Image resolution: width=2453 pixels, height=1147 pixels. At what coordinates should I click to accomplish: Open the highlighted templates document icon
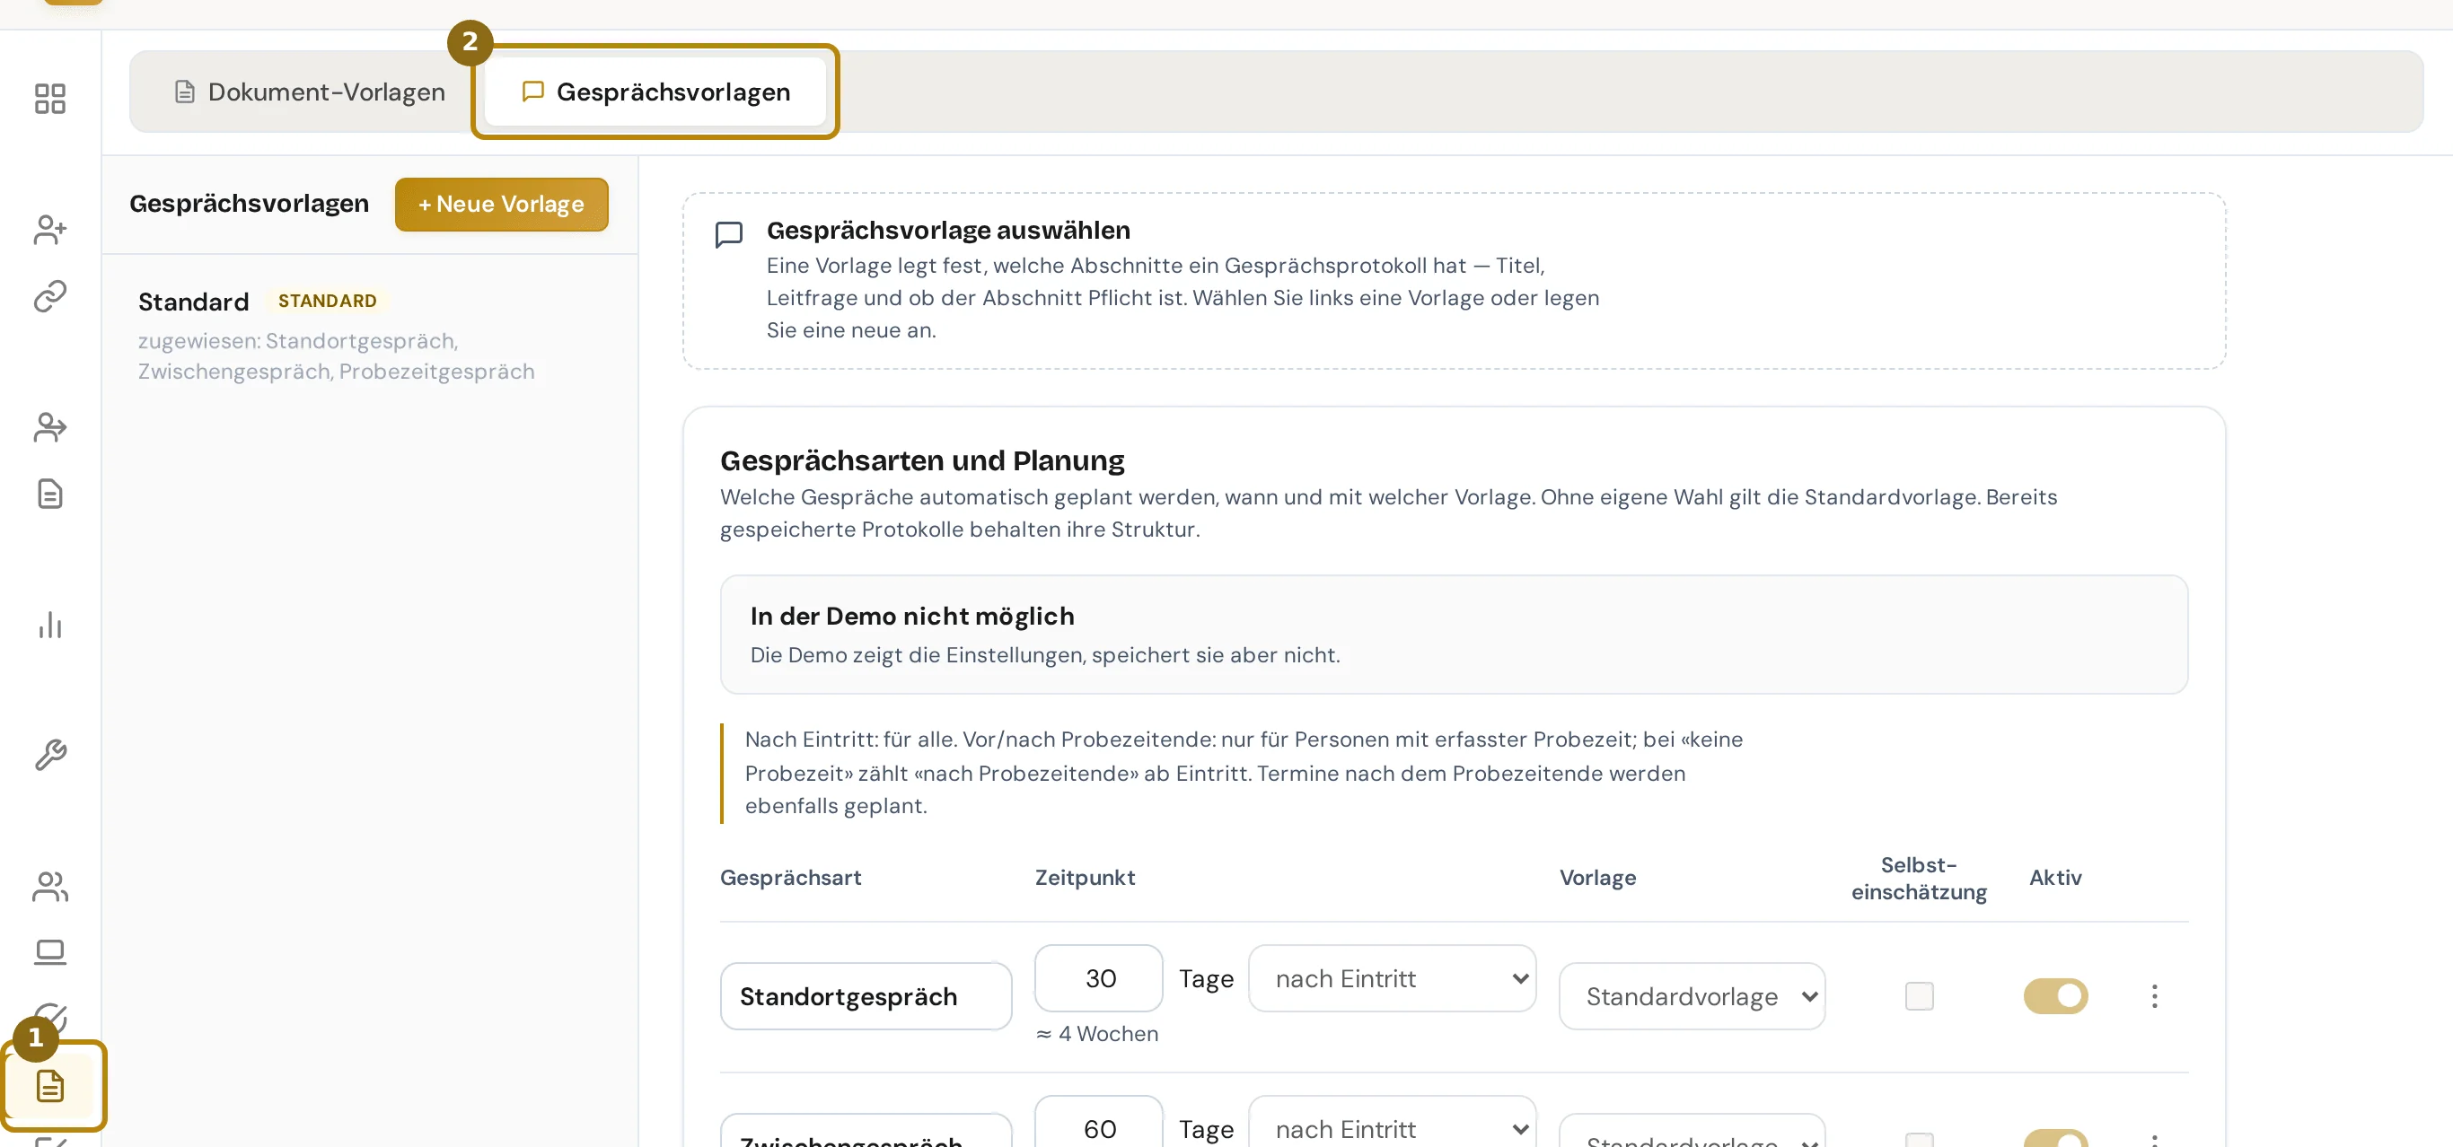tap(49, 1086)
